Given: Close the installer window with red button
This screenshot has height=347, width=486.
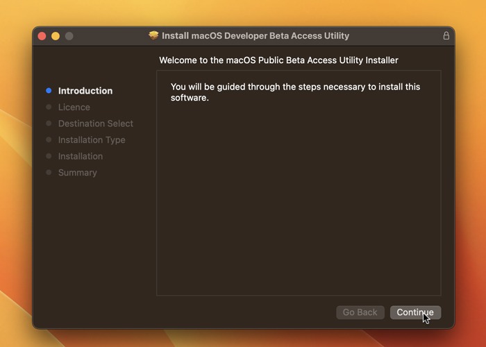Looking at the screenshot, I should (42, 36).
